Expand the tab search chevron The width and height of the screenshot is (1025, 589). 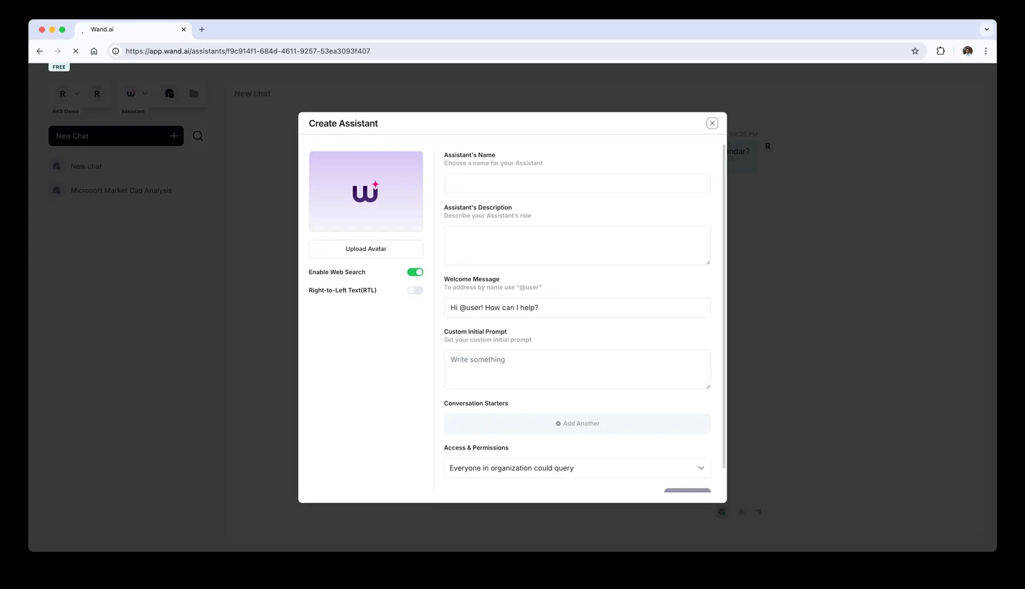click(986, 29)
